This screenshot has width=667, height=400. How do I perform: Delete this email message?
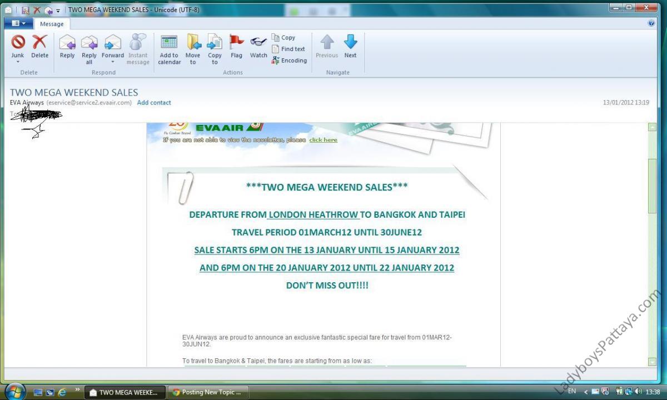[39, 46]
